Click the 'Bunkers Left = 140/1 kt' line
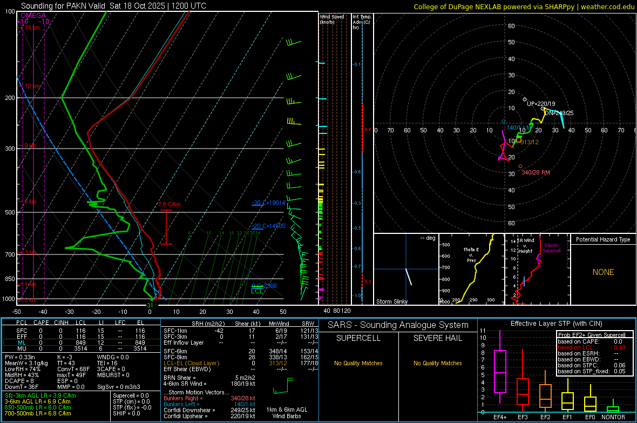This screenshot has width=637, height=423. pyautogui.click(x=209, y=404)
